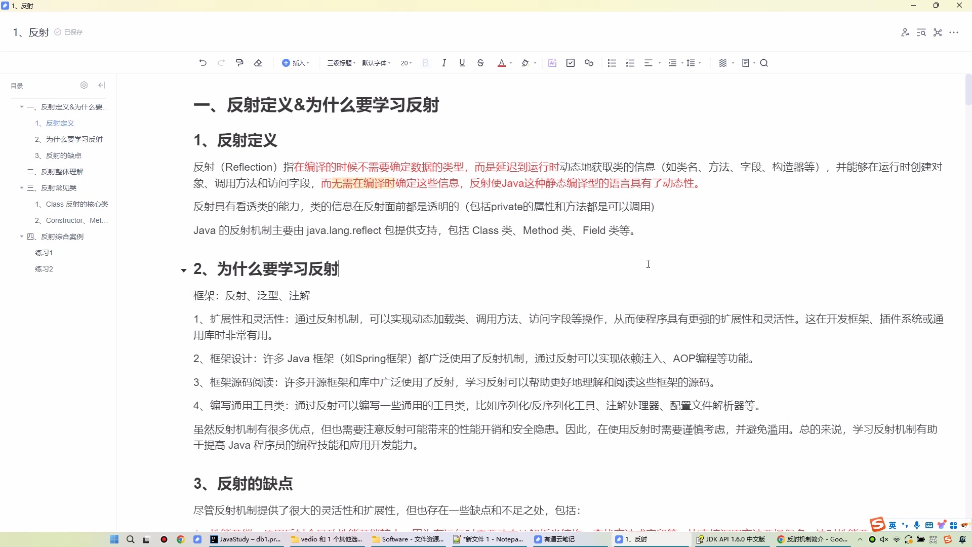This screenshot has height=547, width=972.
Task: Collapse the 2、为什么要学习反射 heading
Action: pos(184,270)
